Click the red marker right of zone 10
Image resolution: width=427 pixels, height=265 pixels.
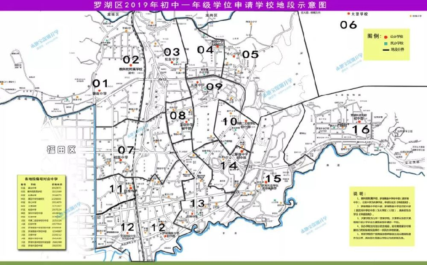[x=246, y=121]
